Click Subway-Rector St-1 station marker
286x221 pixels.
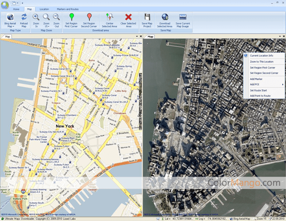[30, 170]
